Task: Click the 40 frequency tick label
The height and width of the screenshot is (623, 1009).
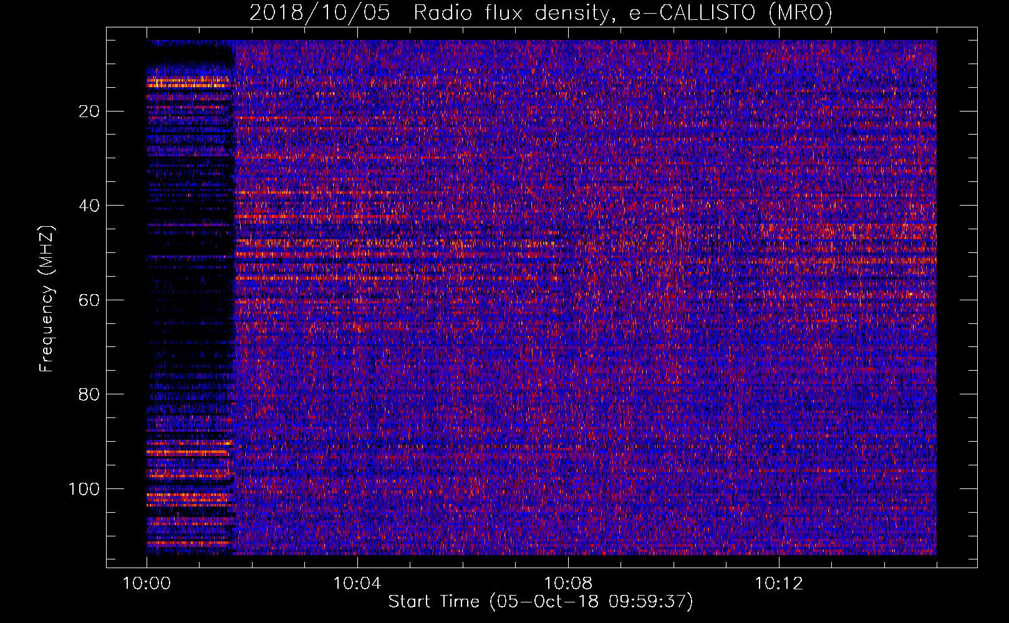Action: coord(90,206)
